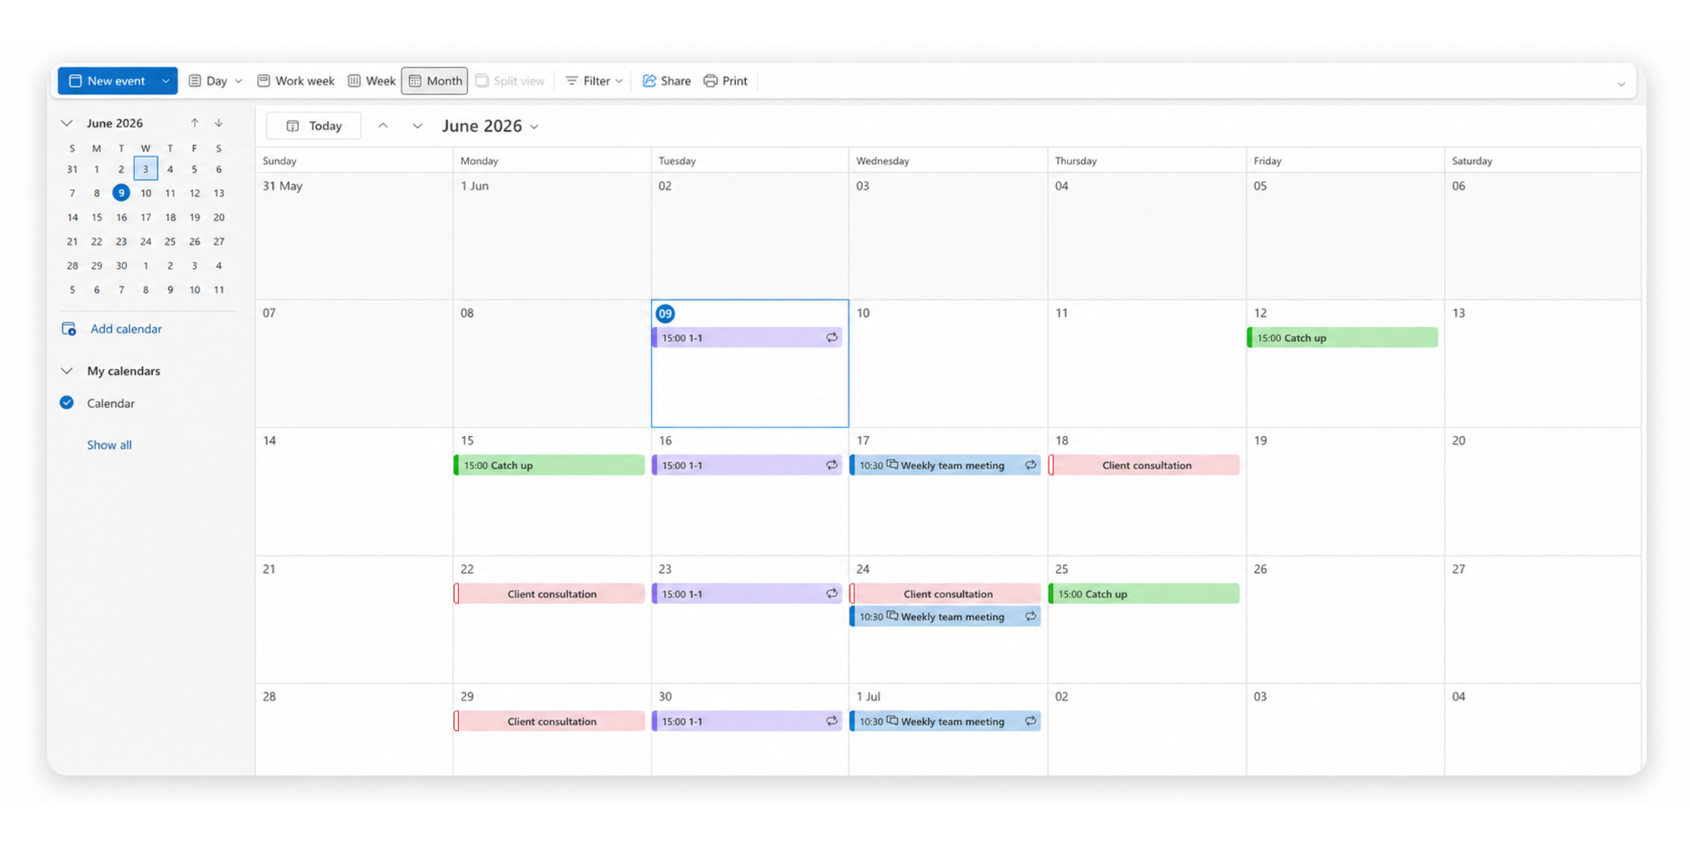This screenshot has height=845, width=1690.
Task: Click Show all calendars
Action: click(x=109, y=444)
